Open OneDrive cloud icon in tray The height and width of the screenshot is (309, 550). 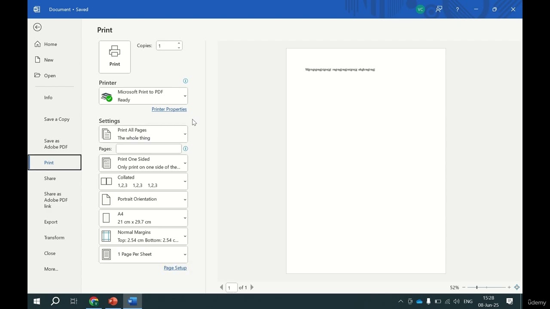pyautogui.click(x=419, y=301)
